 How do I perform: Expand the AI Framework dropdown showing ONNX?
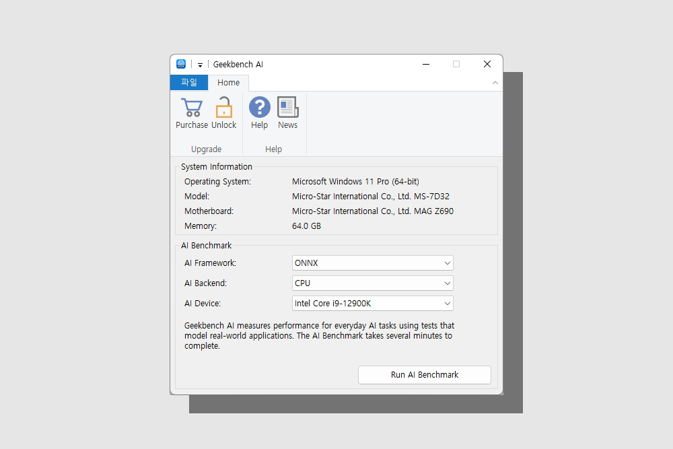click(x=373, y=263)
